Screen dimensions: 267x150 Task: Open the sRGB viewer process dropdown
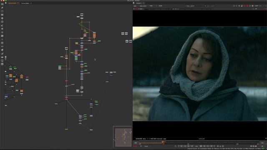pos(161,6)
